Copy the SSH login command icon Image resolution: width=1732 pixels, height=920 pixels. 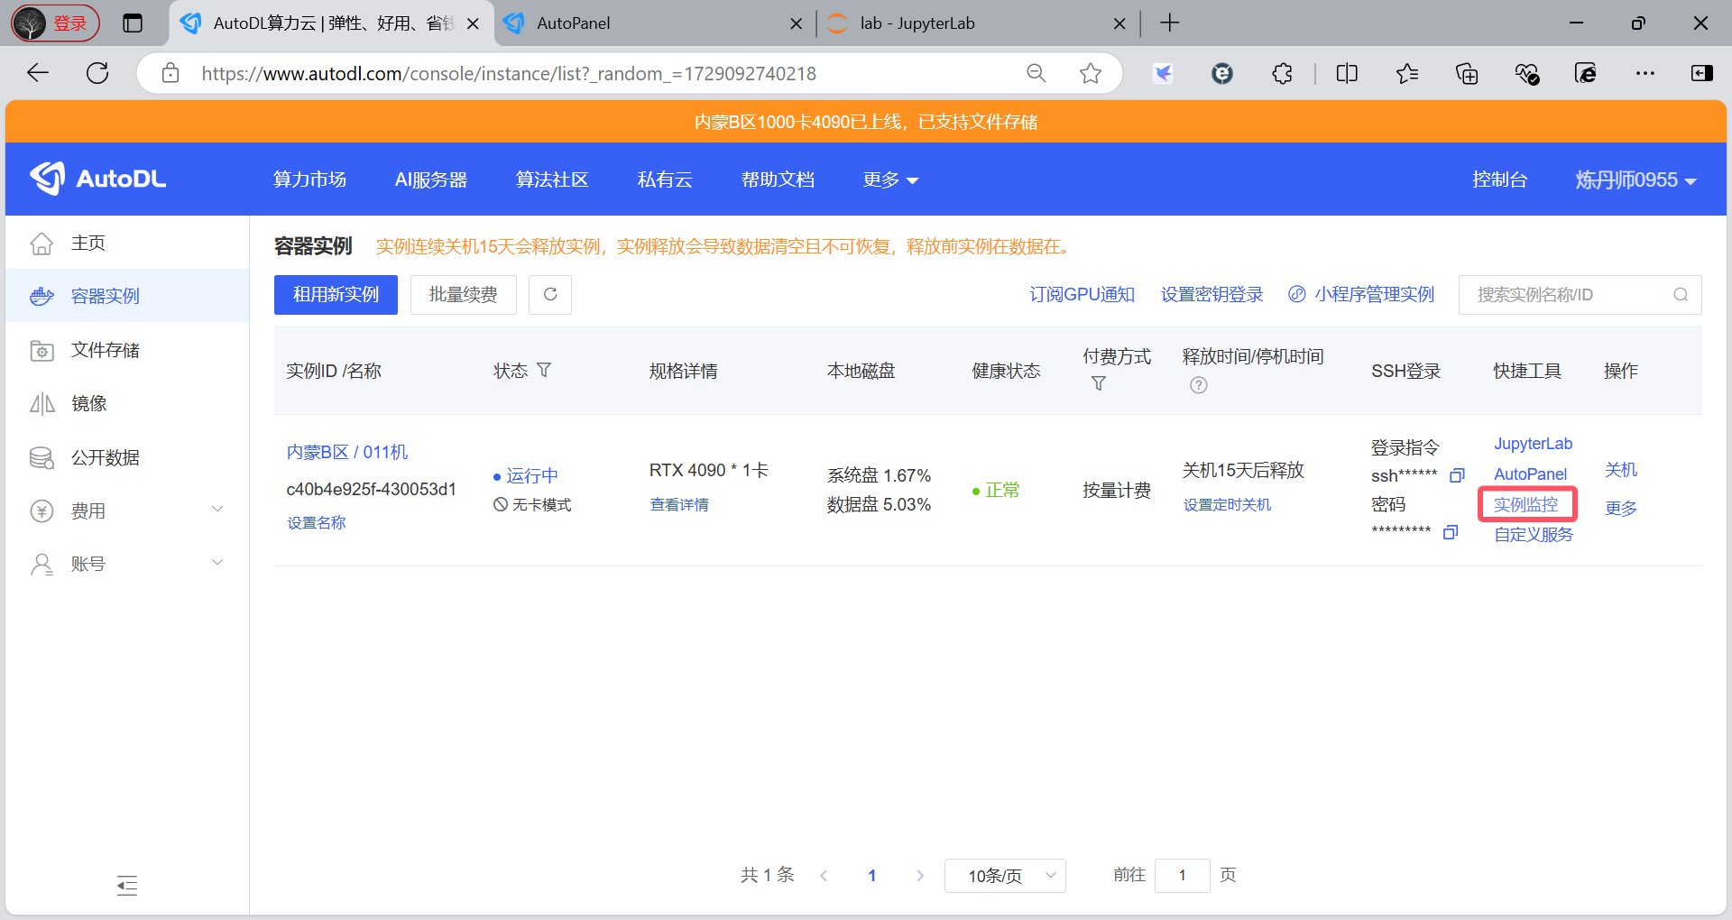point(1457,475)
